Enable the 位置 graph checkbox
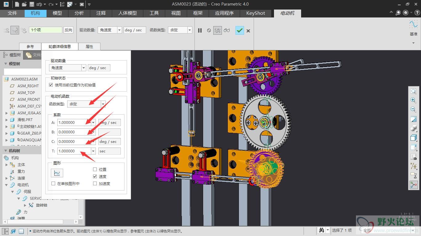This screenshot has width=421, height=236. (95, 169)
